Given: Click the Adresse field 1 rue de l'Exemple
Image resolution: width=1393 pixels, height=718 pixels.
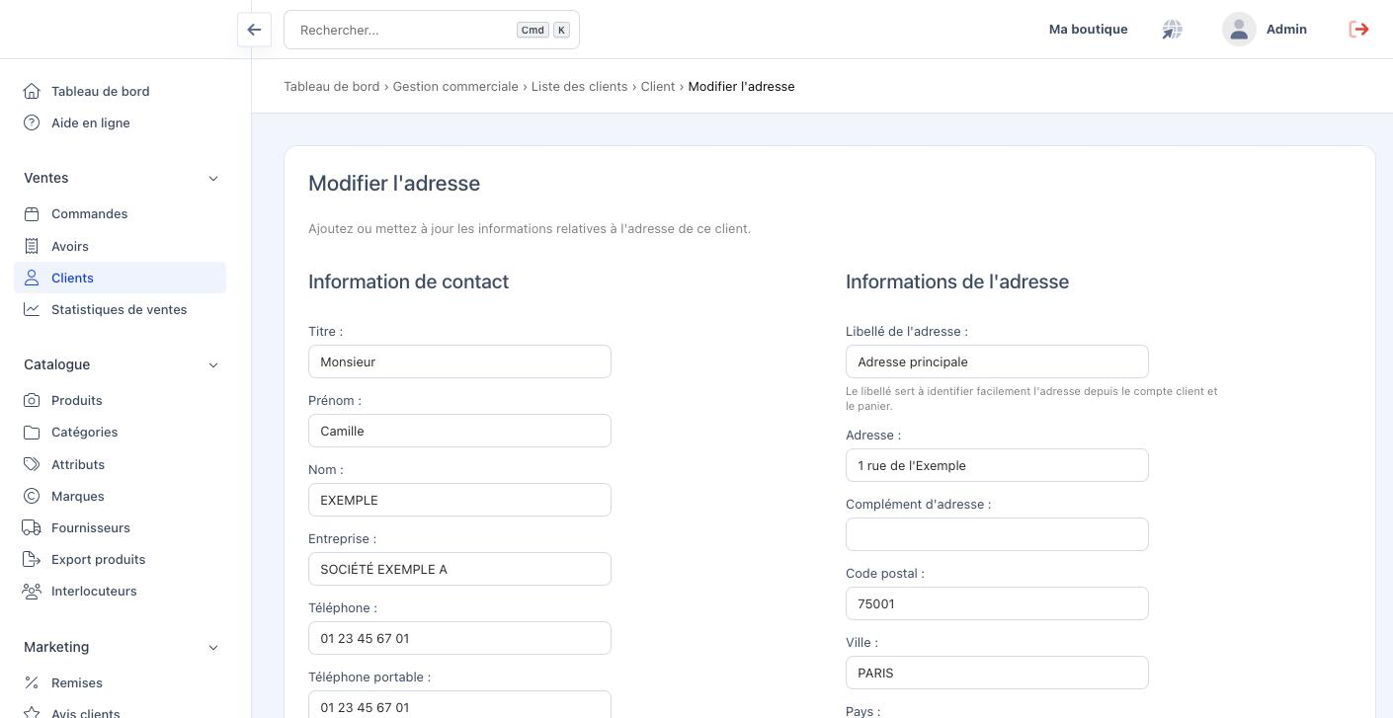Looking at the screenshot, I should (997, 465).
